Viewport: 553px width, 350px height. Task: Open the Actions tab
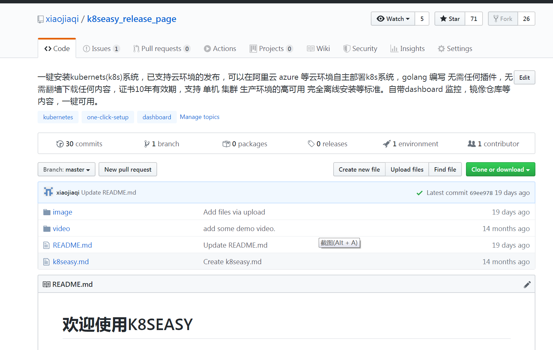[220, 49]
